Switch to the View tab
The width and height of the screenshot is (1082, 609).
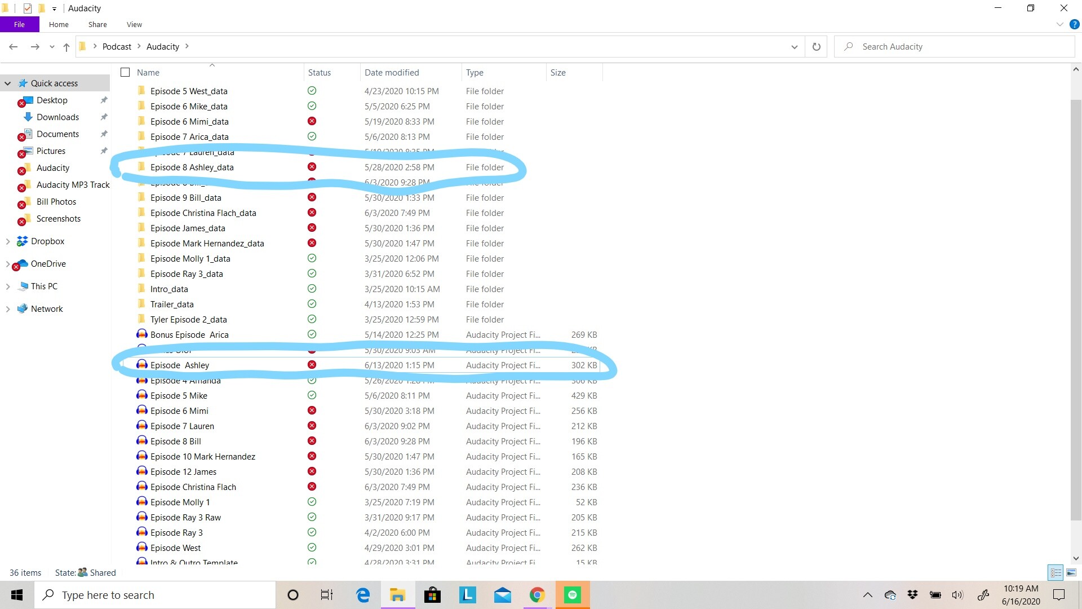[x=134, y=24]
